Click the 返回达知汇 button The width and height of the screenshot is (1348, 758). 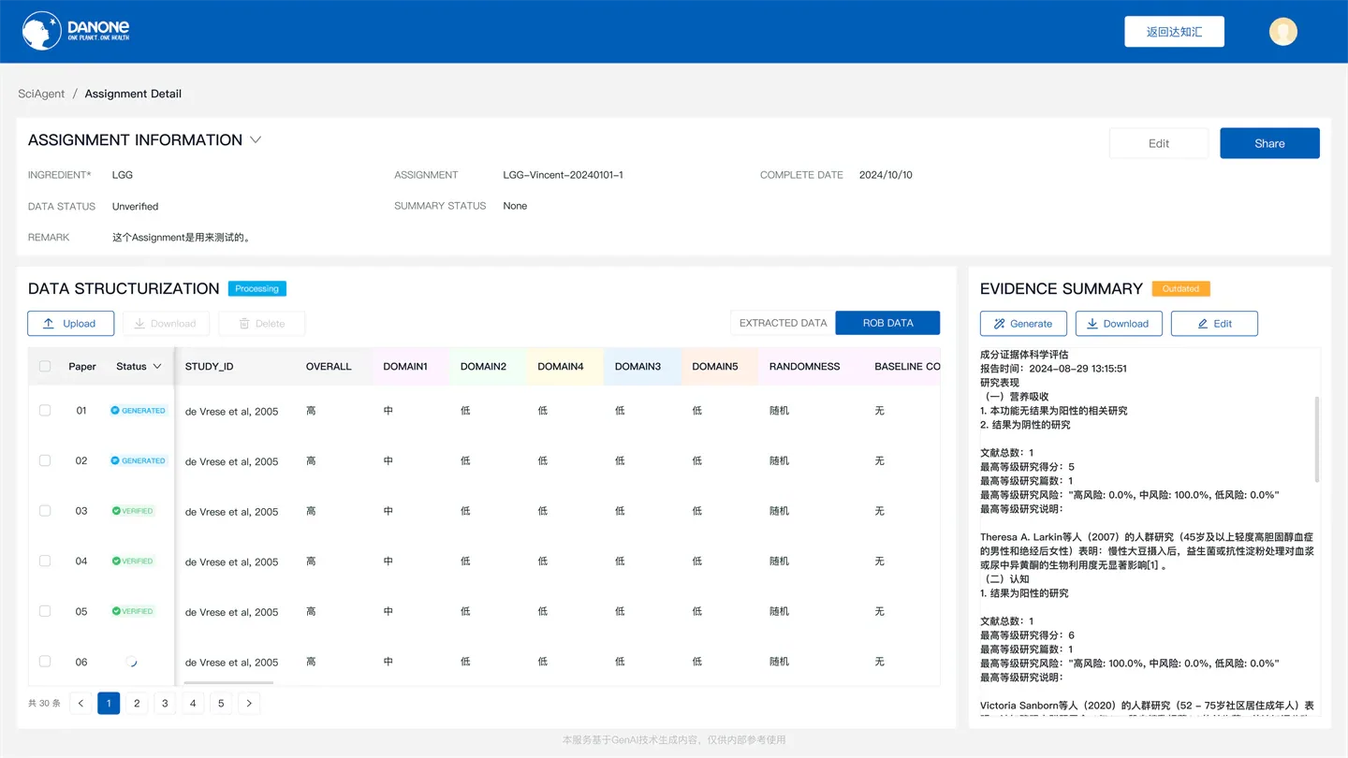[1174, 31]
